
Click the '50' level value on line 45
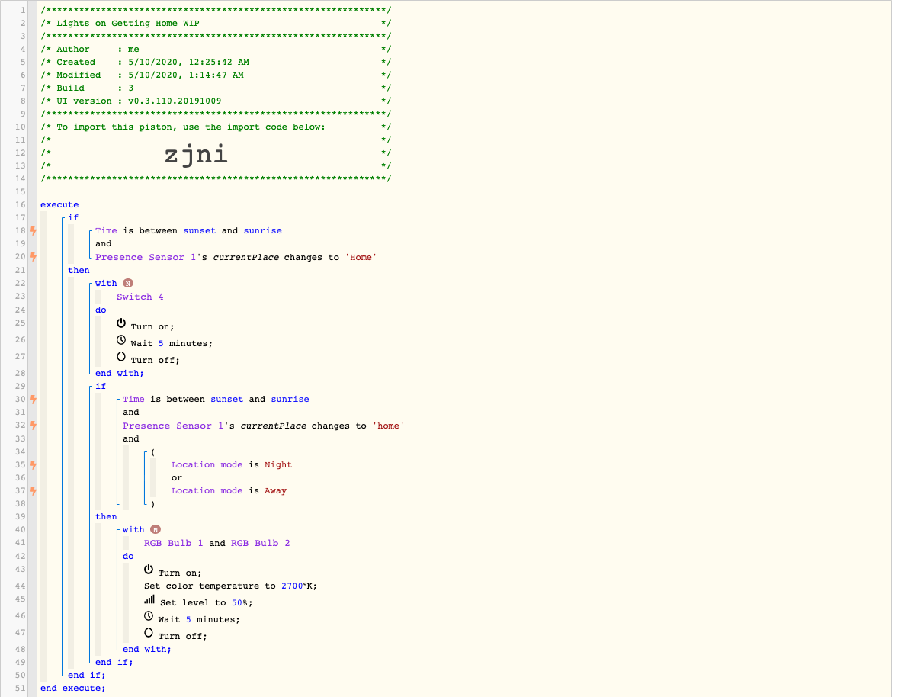[x=236, y=602]
